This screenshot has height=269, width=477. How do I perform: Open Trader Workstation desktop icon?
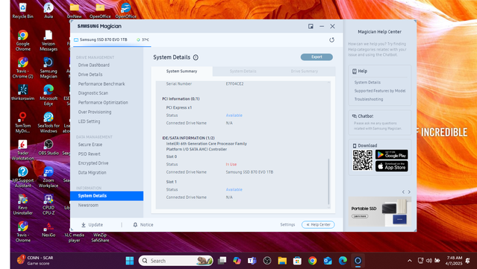click(23, 150)
